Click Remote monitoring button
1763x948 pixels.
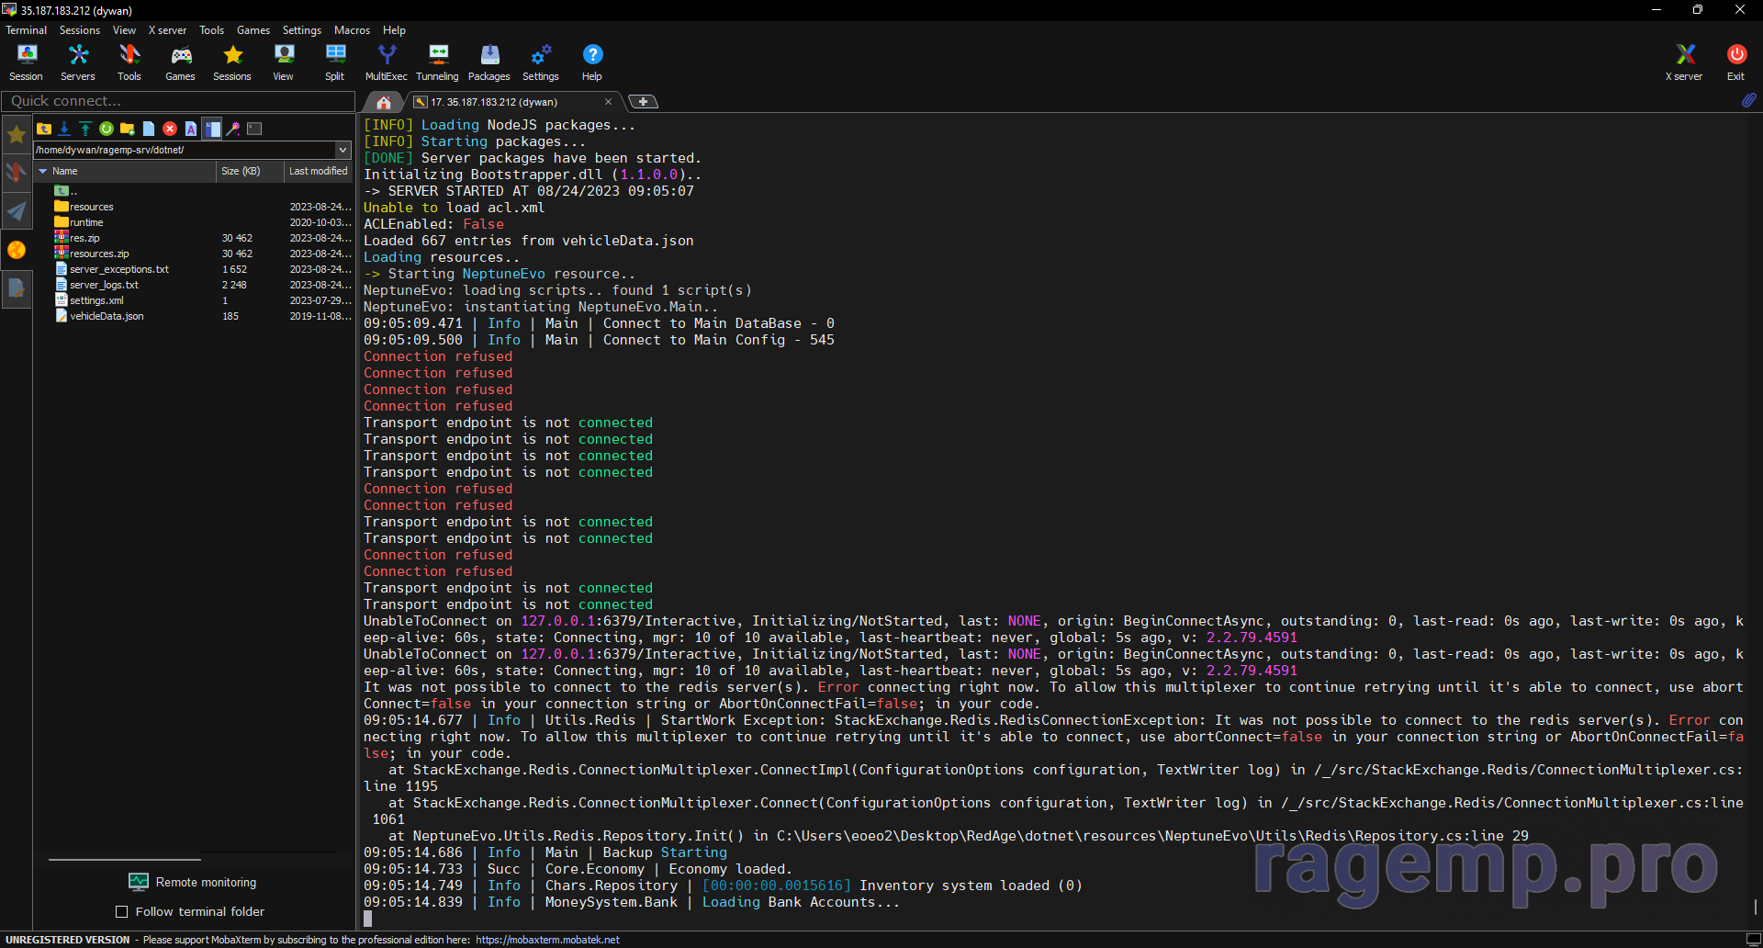click(193, 882)
